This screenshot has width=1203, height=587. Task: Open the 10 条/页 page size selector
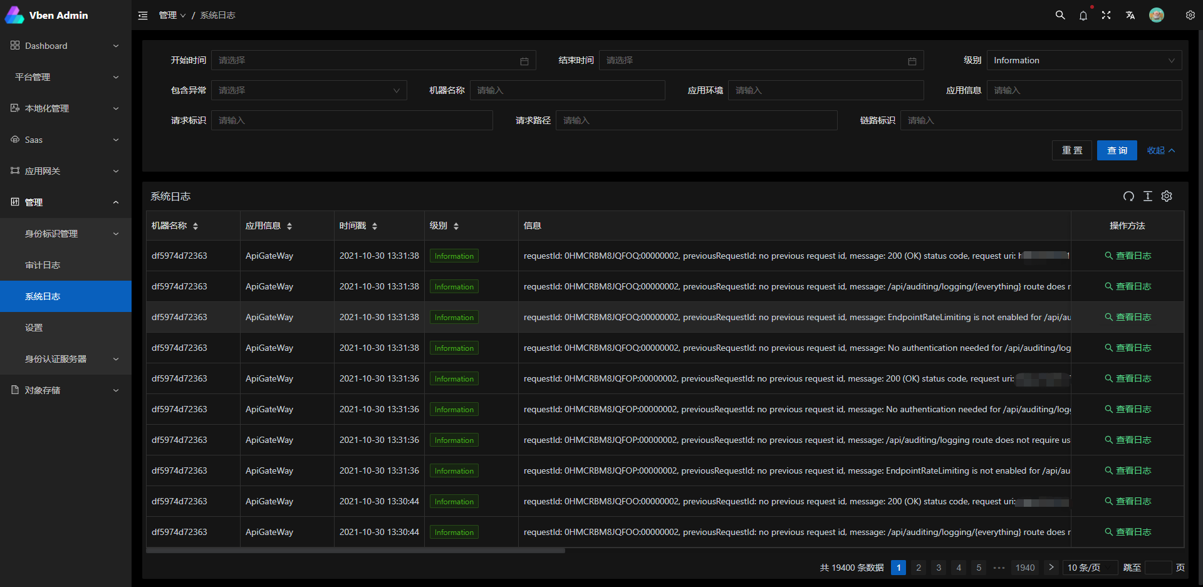pyautogui.click(x=1090, y=568)
